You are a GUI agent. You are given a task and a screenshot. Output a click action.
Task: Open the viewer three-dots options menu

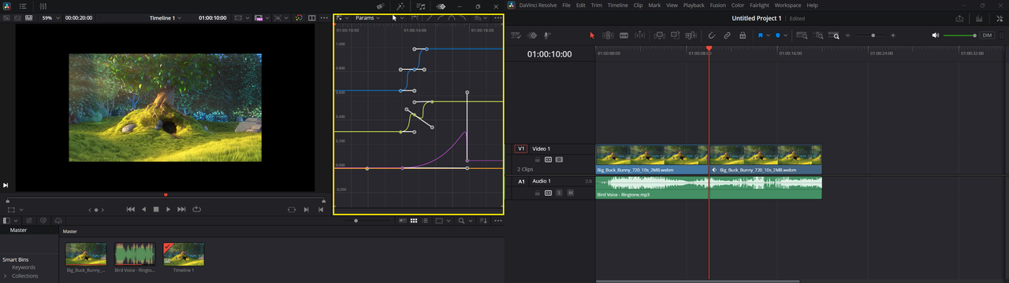click(324, 17)
